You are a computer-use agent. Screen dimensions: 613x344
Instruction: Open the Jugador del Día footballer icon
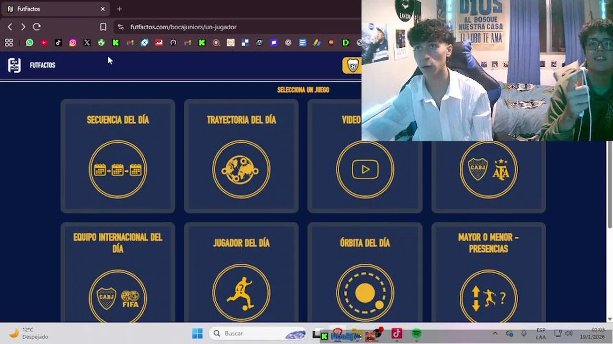[x=241, y=293]
